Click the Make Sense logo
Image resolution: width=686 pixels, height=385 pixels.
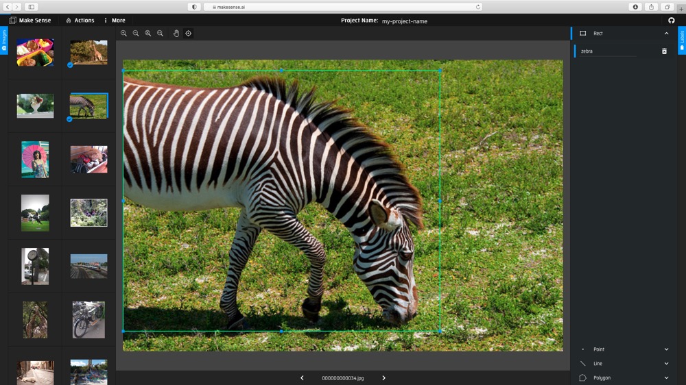tap(32, 21)
